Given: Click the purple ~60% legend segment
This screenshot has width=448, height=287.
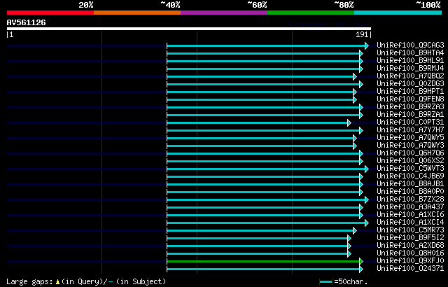Looking at the screenshot, I should pyautogui.click(x=224, y=13).
